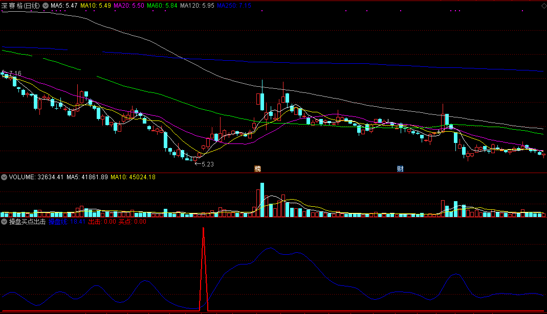
Task: Click the 操盘买点出击 indicator name
Action: click(28, 222)
